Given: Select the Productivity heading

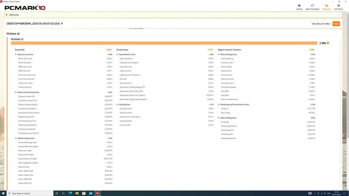Looking at the screenshot, I should click(122, 50).
